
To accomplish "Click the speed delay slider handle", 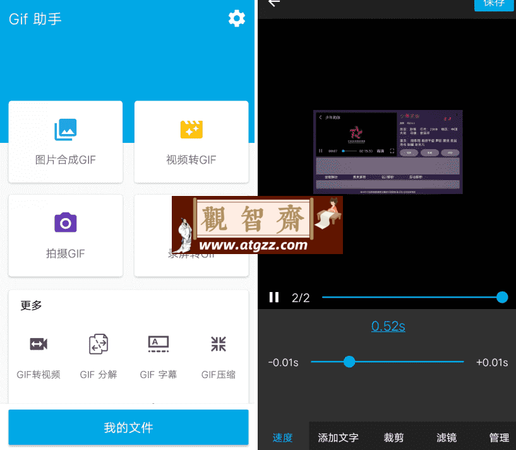I will [349, 362].
